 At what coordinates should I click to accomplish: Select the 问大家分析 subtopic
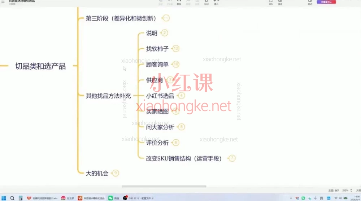(x=160, y=127)
